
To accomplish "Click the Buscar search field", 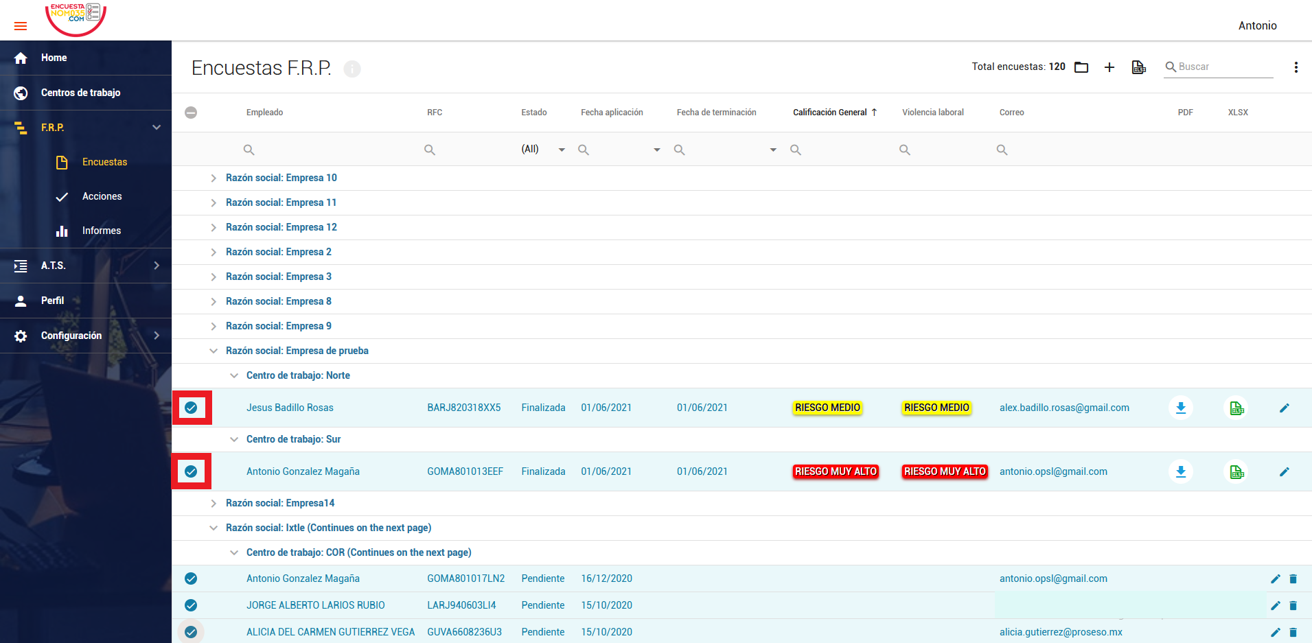I will coord(1219,67).
